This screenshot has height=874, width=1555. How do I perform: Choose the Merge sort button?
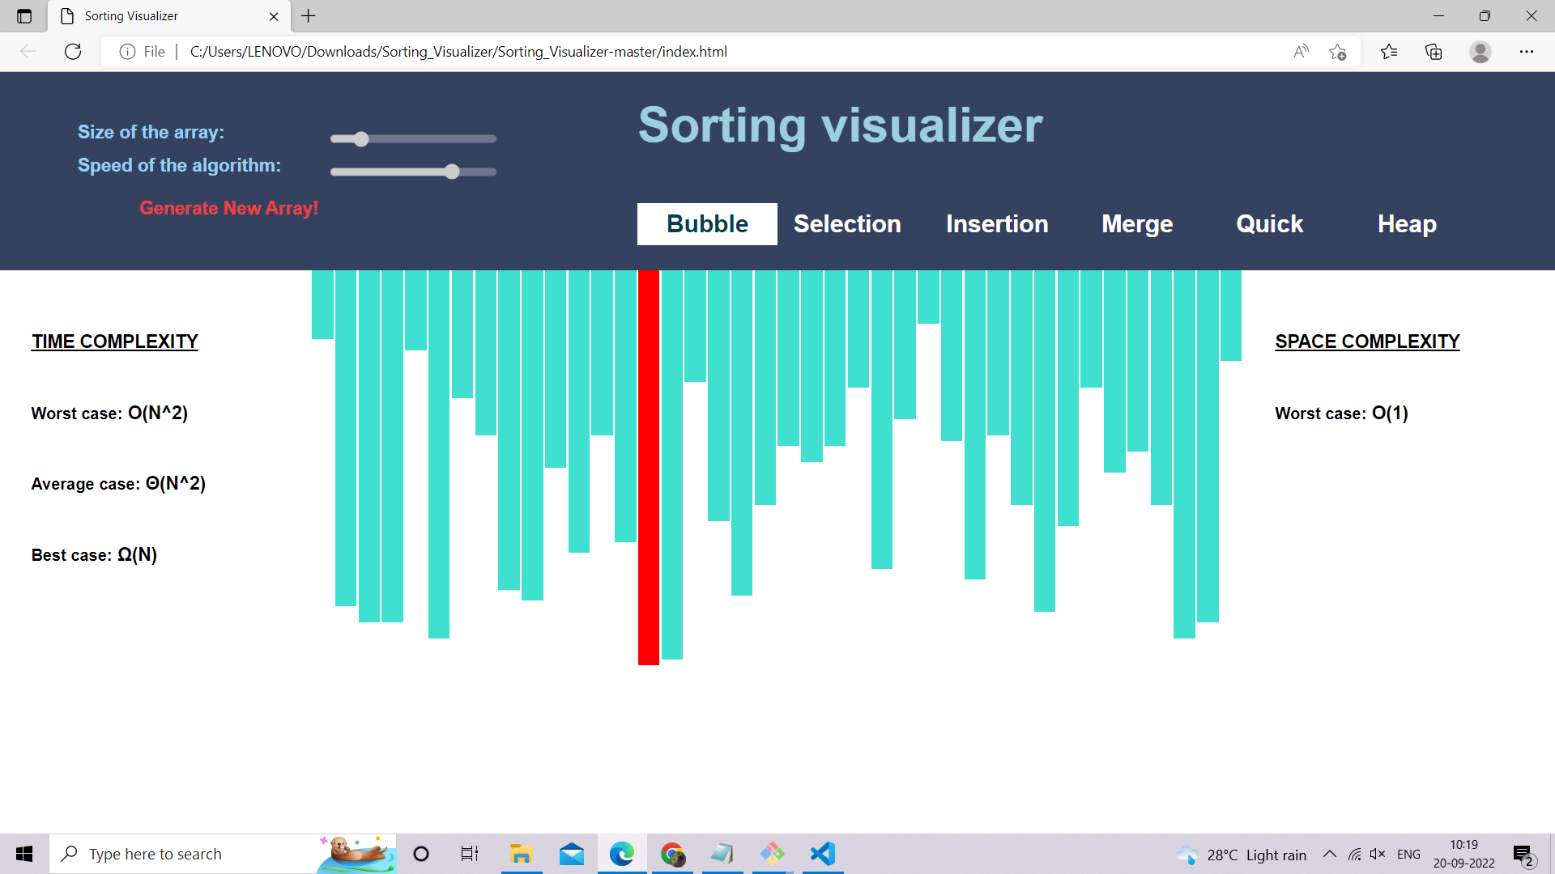click(x=1137, y=224)
